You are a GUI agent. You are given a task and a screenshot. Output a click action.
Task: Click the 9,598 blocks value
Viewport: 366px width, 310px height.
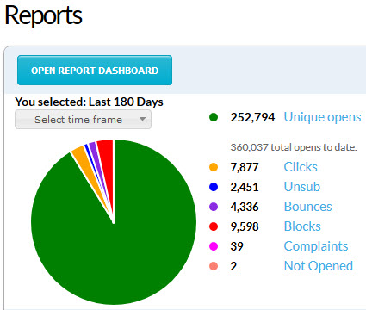coord(245,226)
